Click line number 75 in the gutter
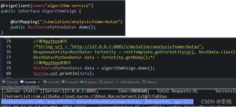The height and width of the screenshot is (107, 236). coord(8,47)
